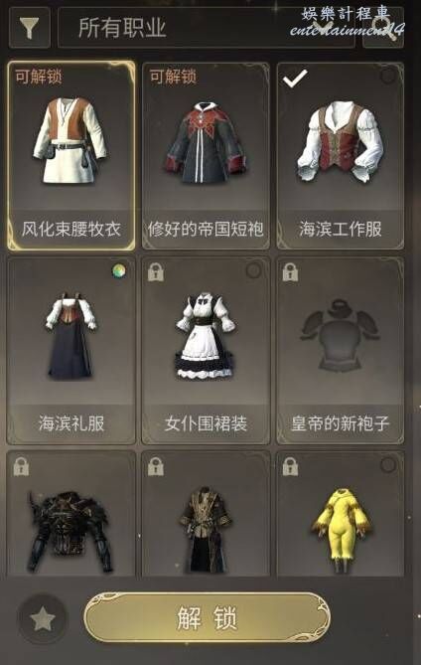Click padlock icon on 女仆围裙装
421x665 pixels.
(x=156, y=271)
